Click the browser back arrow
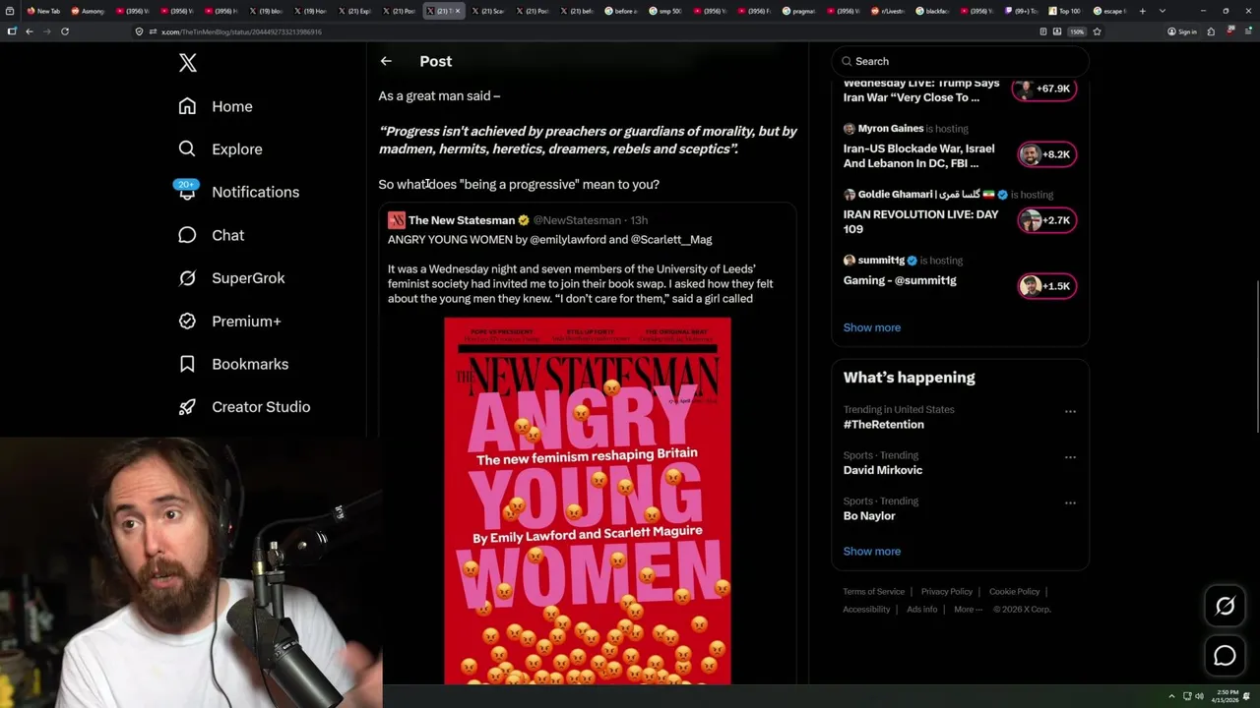The image size is (1260, 708). click(30, 31)
